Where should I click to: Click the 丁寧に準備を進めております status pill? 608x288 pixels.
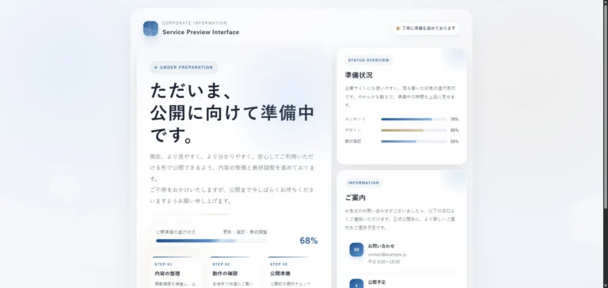pos(426,28)
